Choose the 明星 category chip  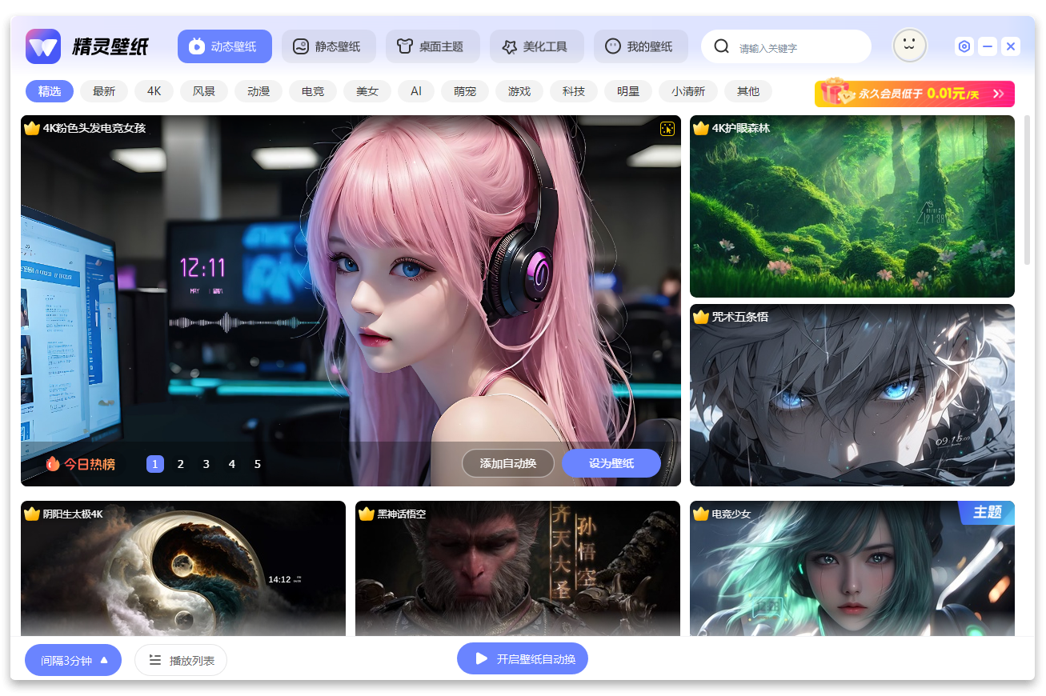628,91
